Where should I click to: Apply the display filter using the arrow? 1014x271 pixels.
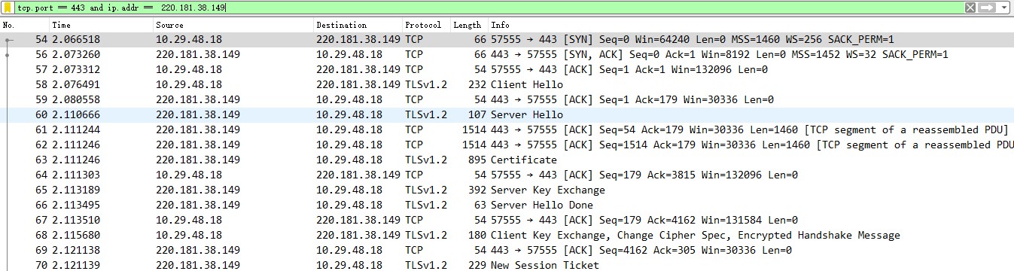pyautogui.click(x=987, y=8)
